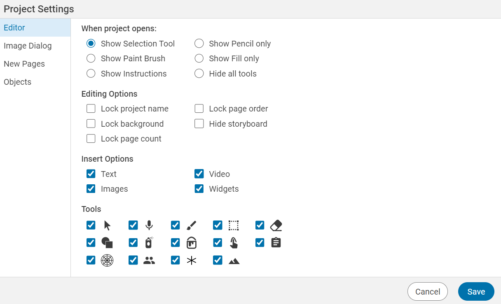Image resolution: width=501 pixels, height=304 pixels.
Task: Click the paint bucket fill icon
Action: [x=192, y=243]
